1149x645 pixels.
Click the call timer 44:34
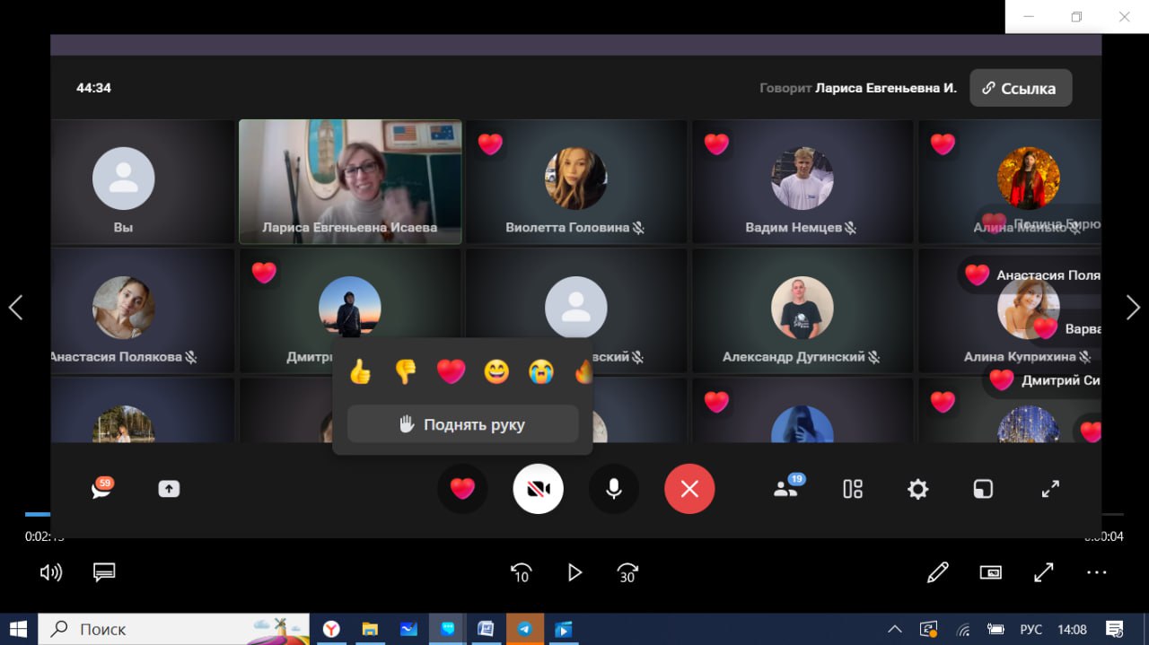pos(94,88)
